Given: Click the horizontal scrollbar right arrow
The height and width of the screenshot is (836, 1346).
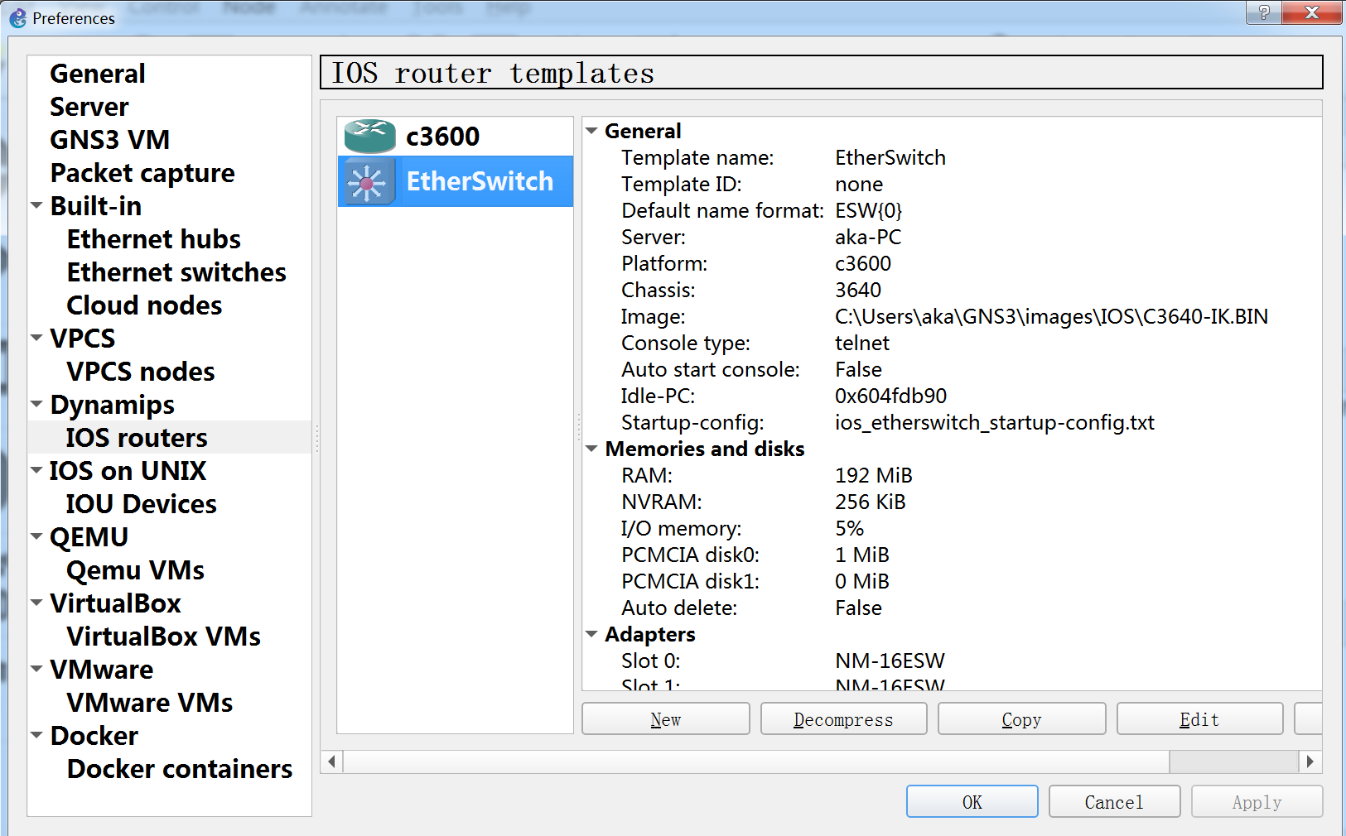Looking at the screenshot, I should pyautogui.click(x=1310, y=762).
